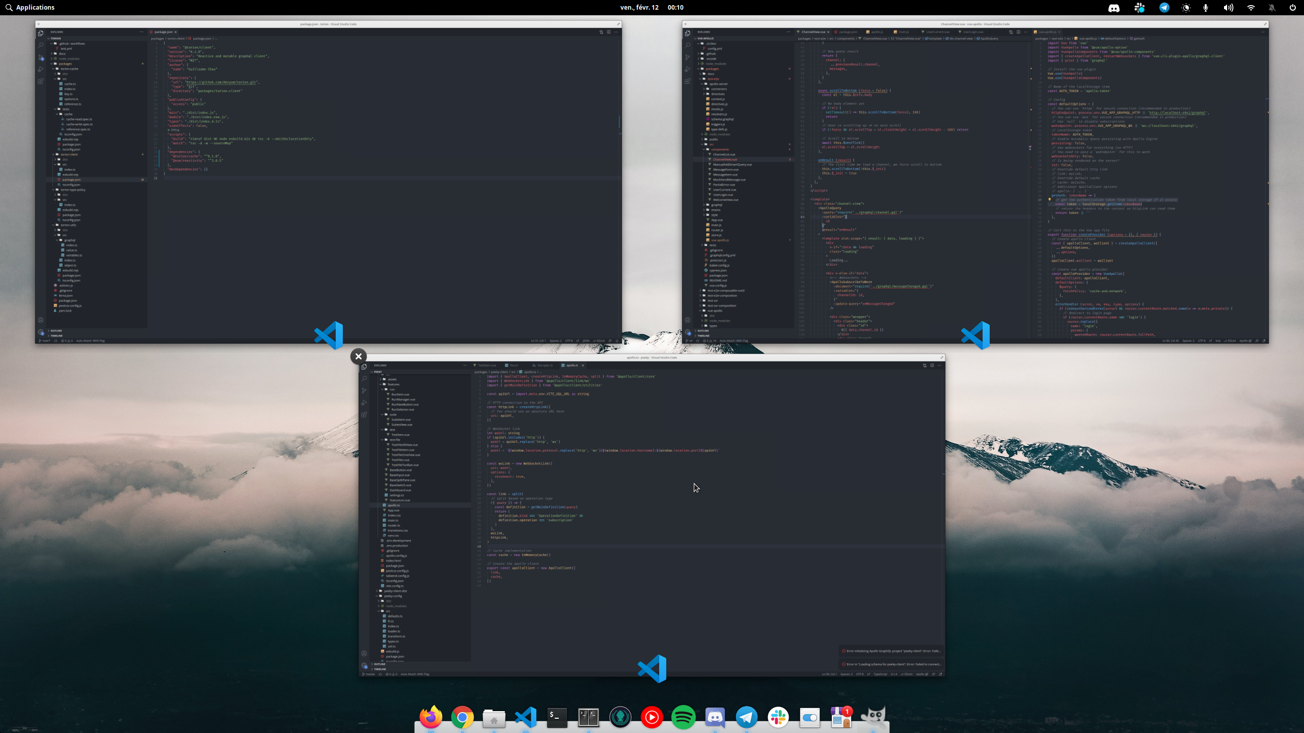Image resolution: width=1304 pixels, height=733 pixels.
Task: Launch GitKraken from the dock
Action: 620,717
